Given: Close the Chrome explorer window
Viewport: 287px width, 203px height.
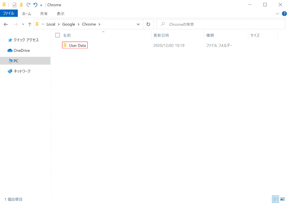Looking at the screenshot, I should tap(280, 5).
